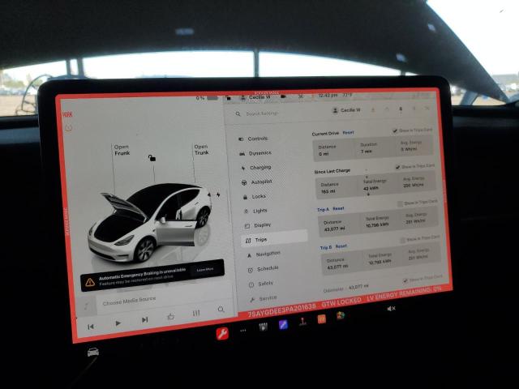Open the Schedule settings menu
519x389 pixels.
click(x=263, y=268)
